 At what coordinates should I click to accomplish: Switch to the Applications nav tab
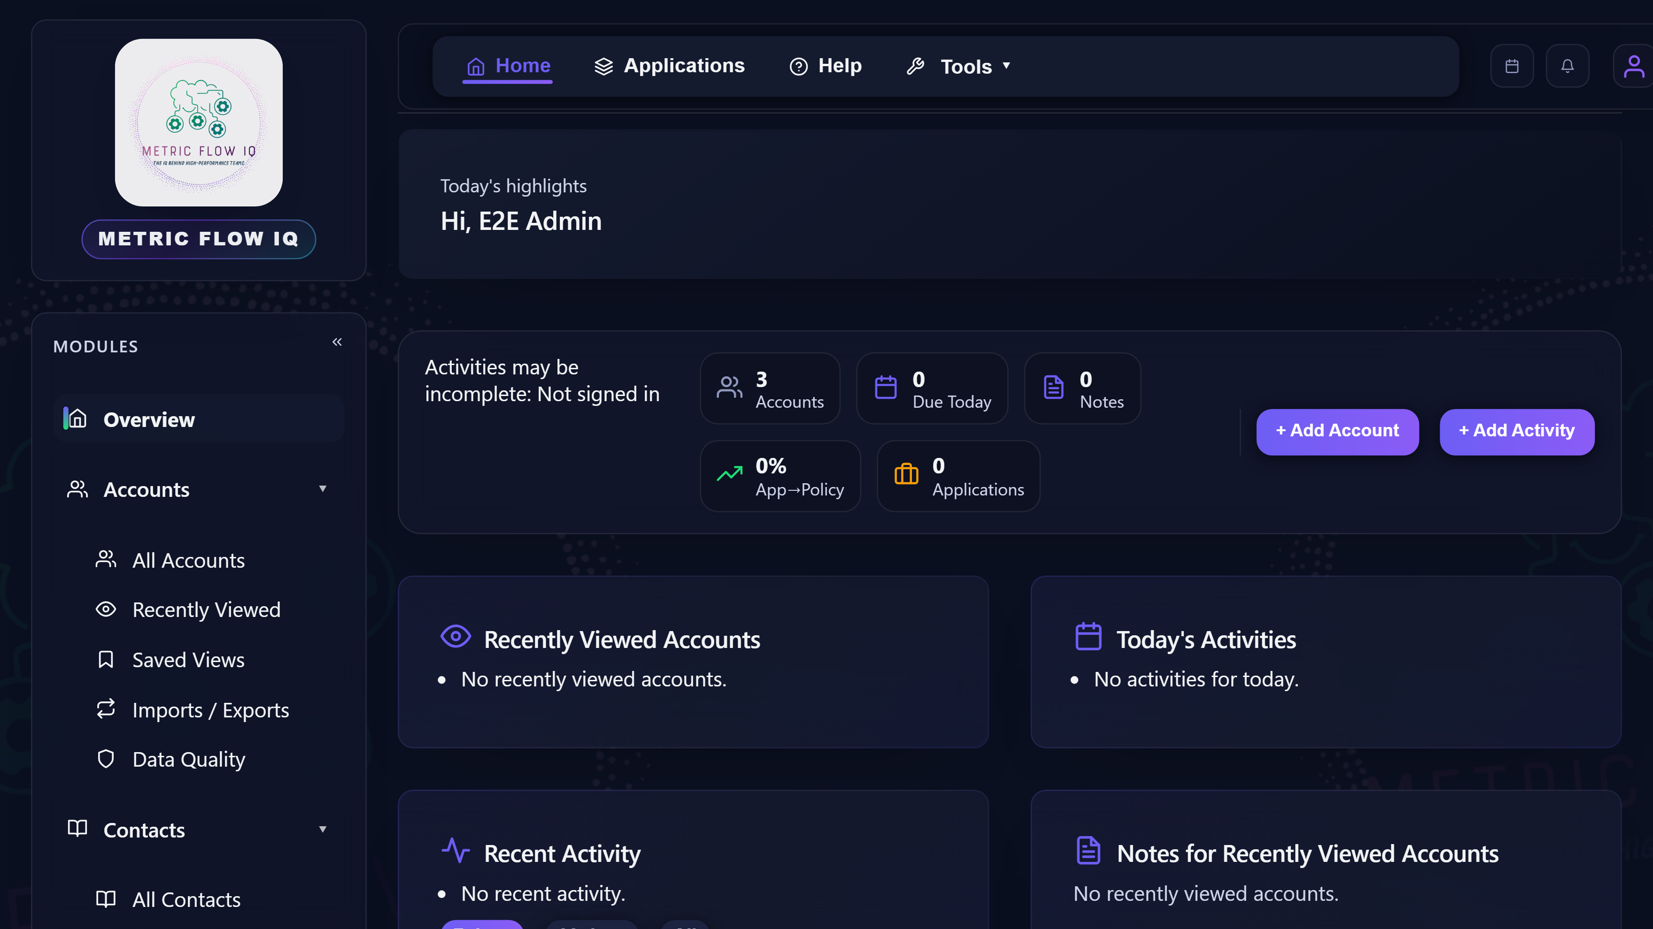(669, 66)
